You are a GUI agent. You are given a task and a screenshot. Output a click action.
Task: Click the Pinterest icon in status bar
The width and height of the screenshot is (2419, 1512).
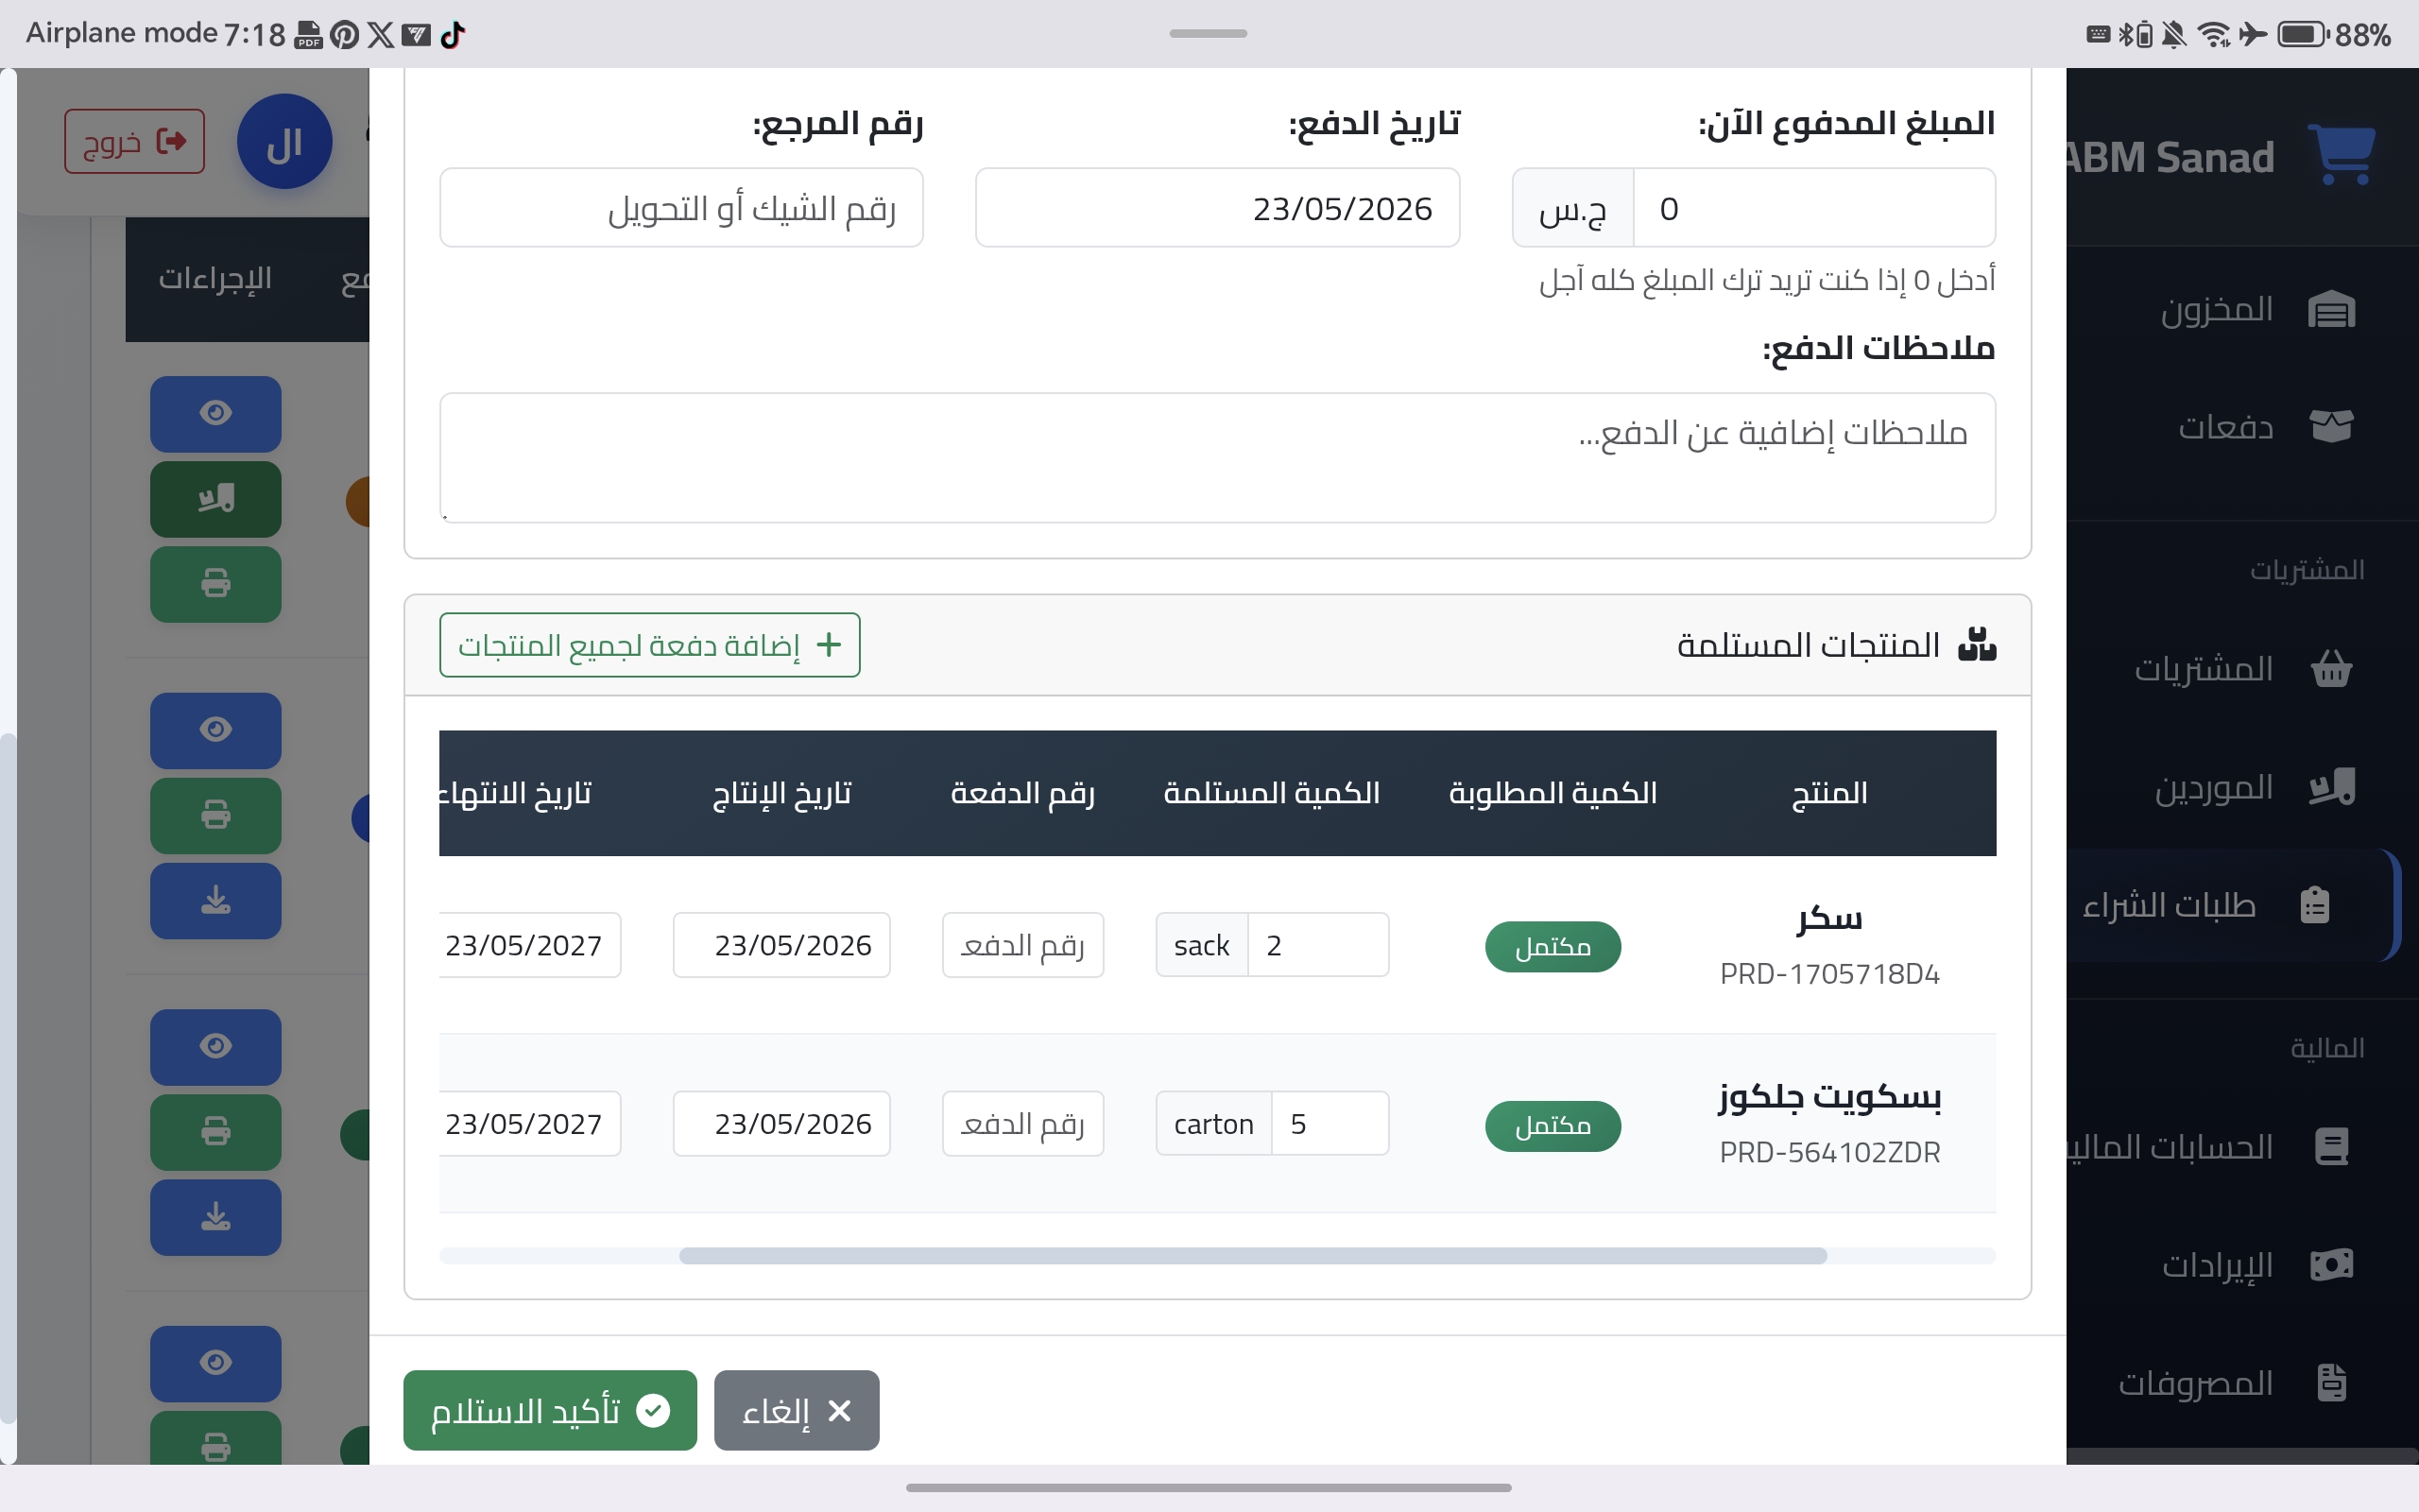coord(344,35)
